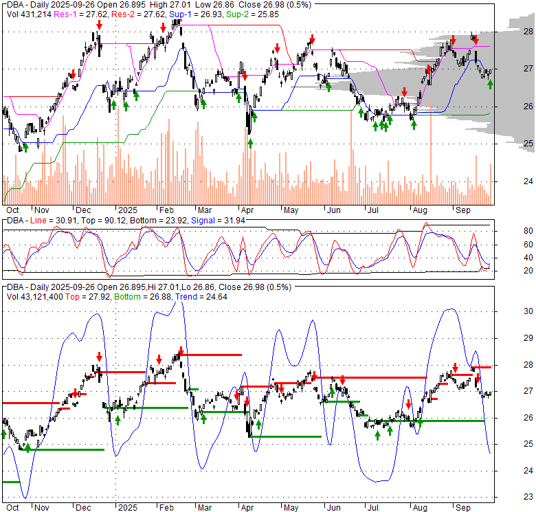Image resolution: width=536 pixels, height=512 pixels.
Task: Click the 2025 year label on bottom chart time axis
Action: (x=128, y=508)
